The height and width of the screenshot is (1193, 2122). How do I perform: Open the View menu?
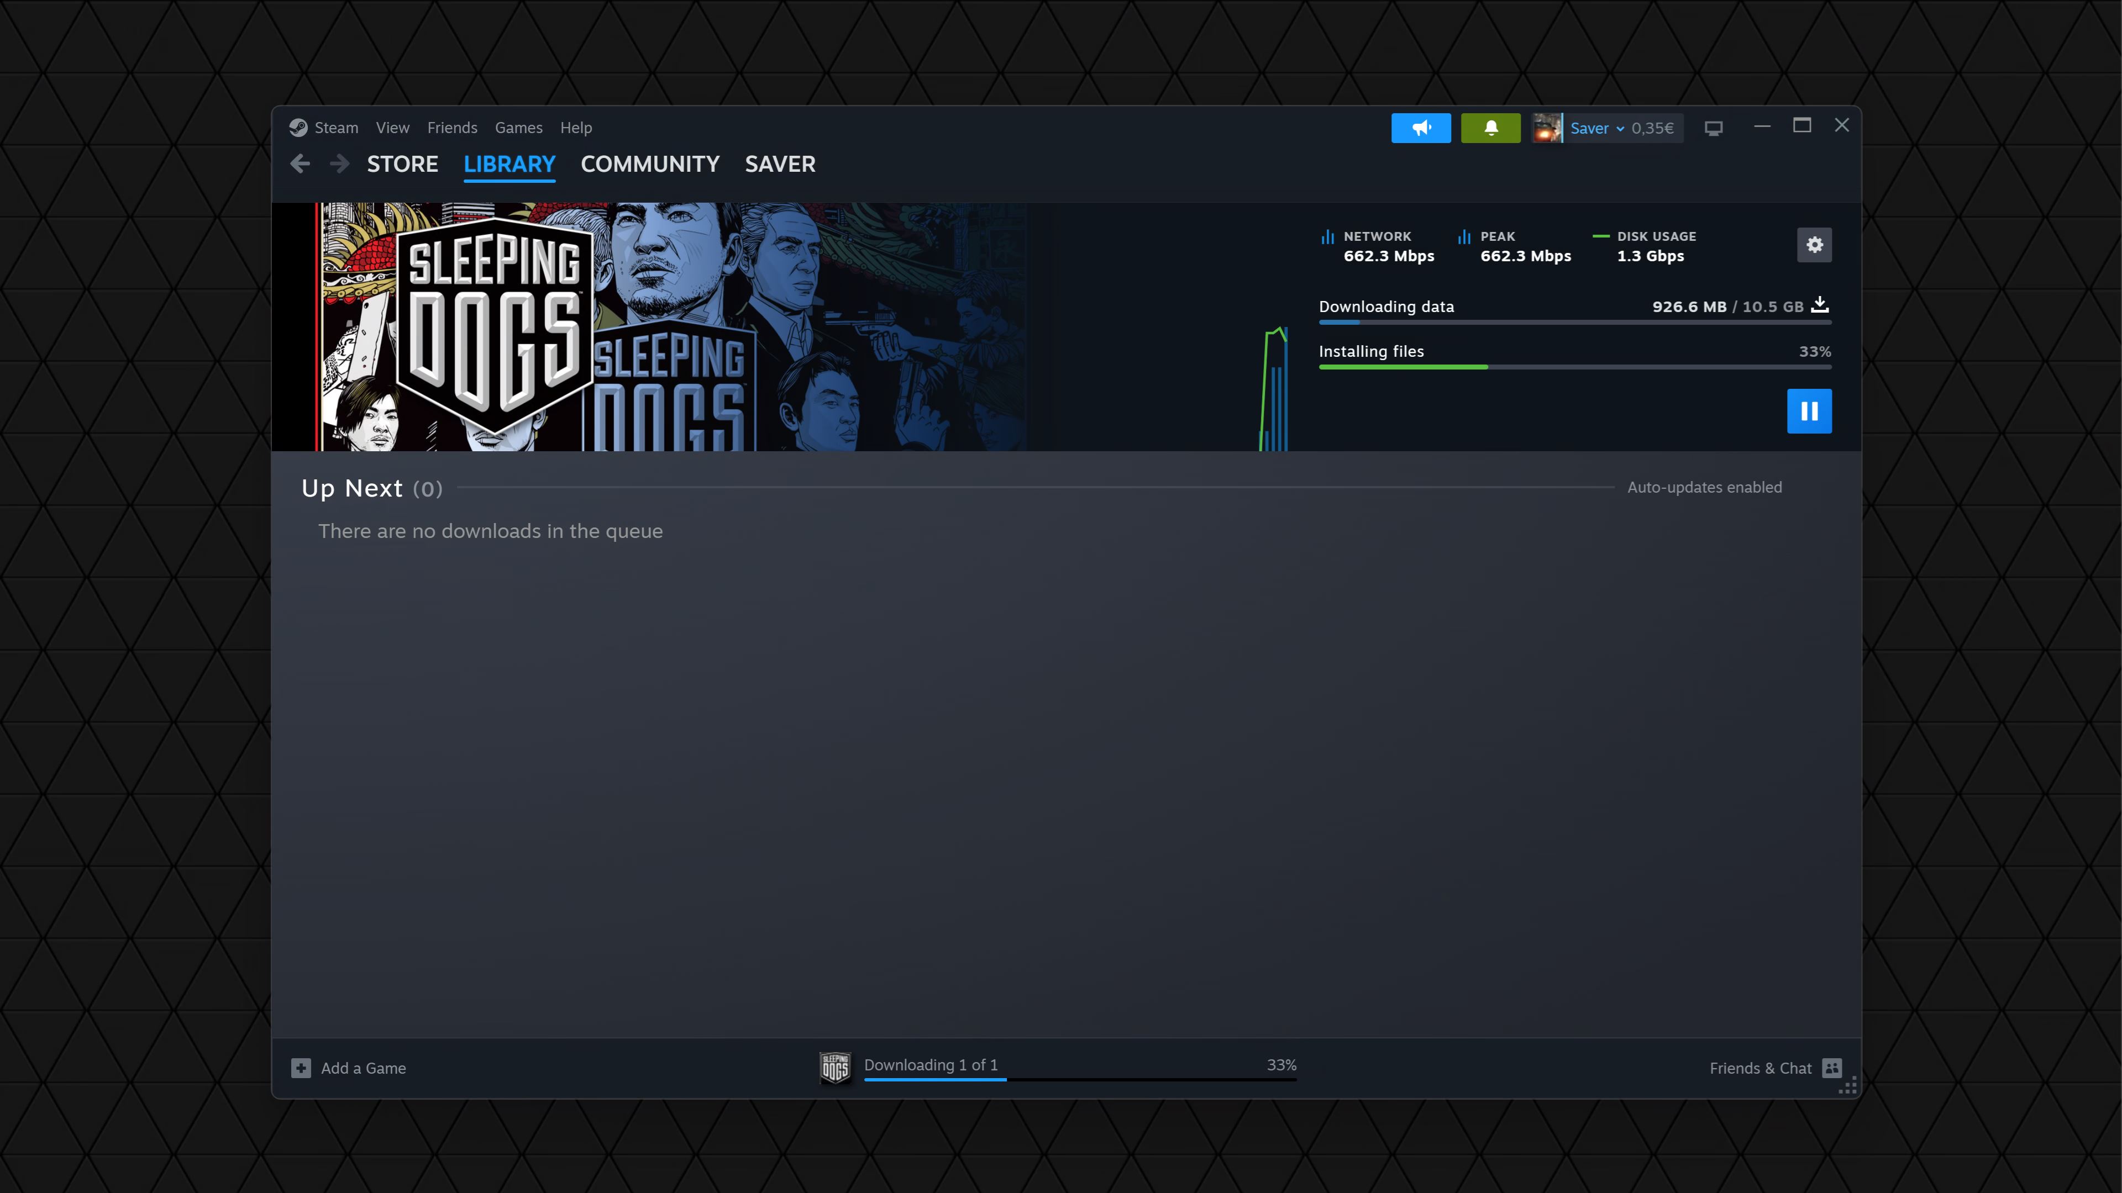coord(392,128)
